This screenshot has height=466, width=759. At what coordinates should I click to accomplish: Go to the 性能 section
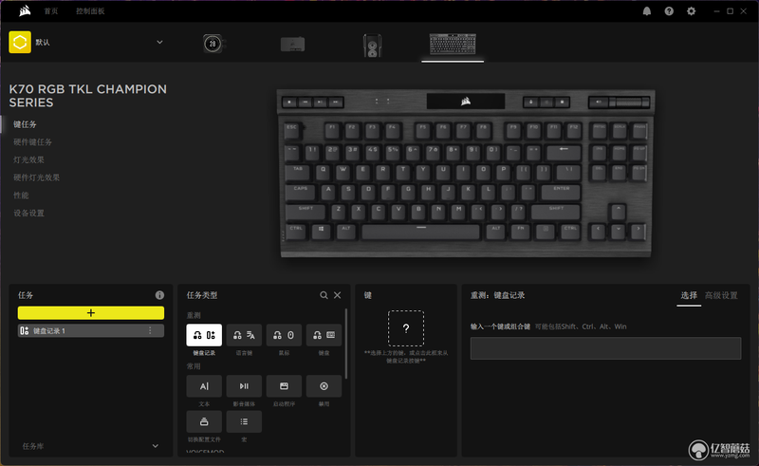21,196
